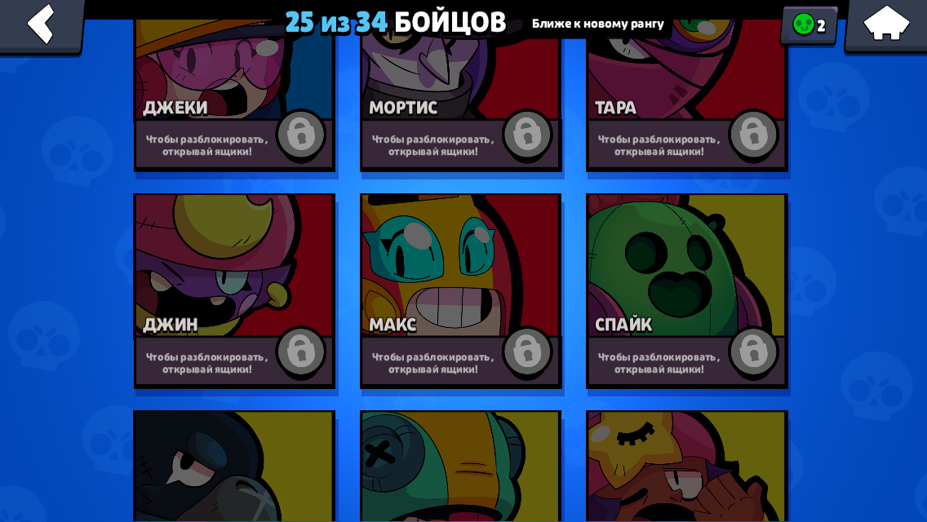Open the Джеки brawler portrait
The height and width of the screenshot is (522, 927).
point(234,69)
